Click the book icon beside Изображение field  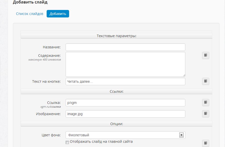[x=206, y=114]
